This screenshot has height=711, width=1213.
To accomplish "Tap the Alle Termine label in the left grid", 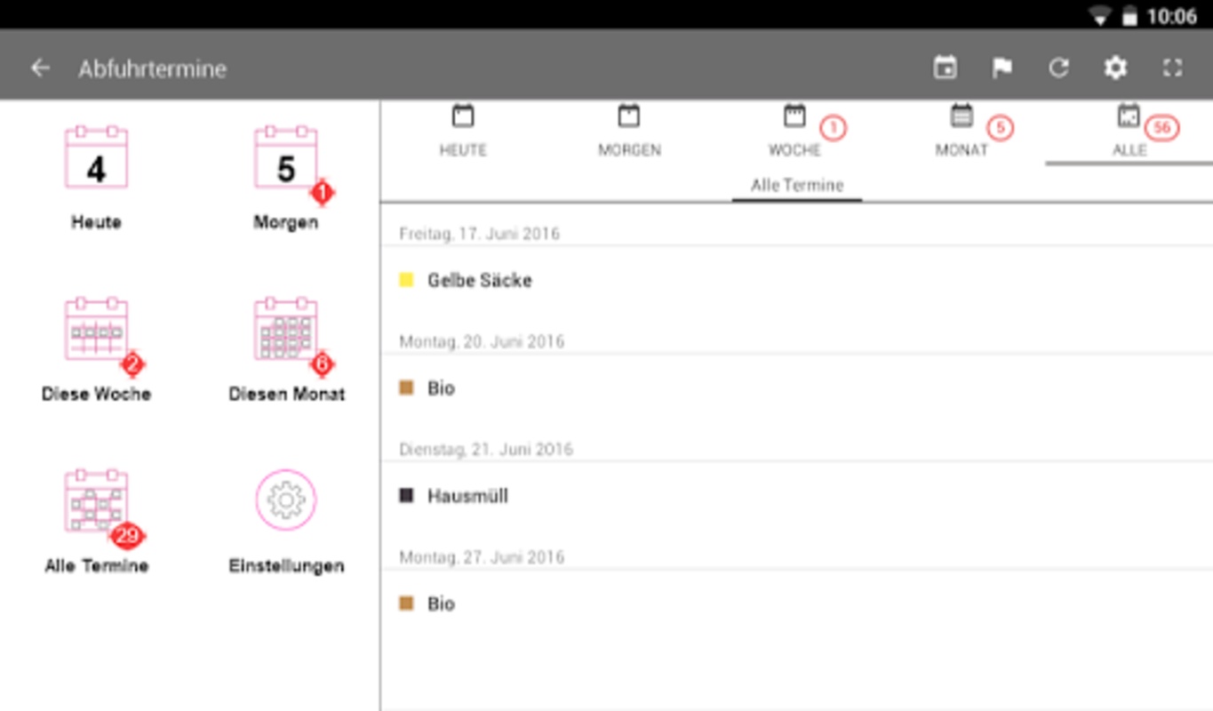I will pos(96,566).
